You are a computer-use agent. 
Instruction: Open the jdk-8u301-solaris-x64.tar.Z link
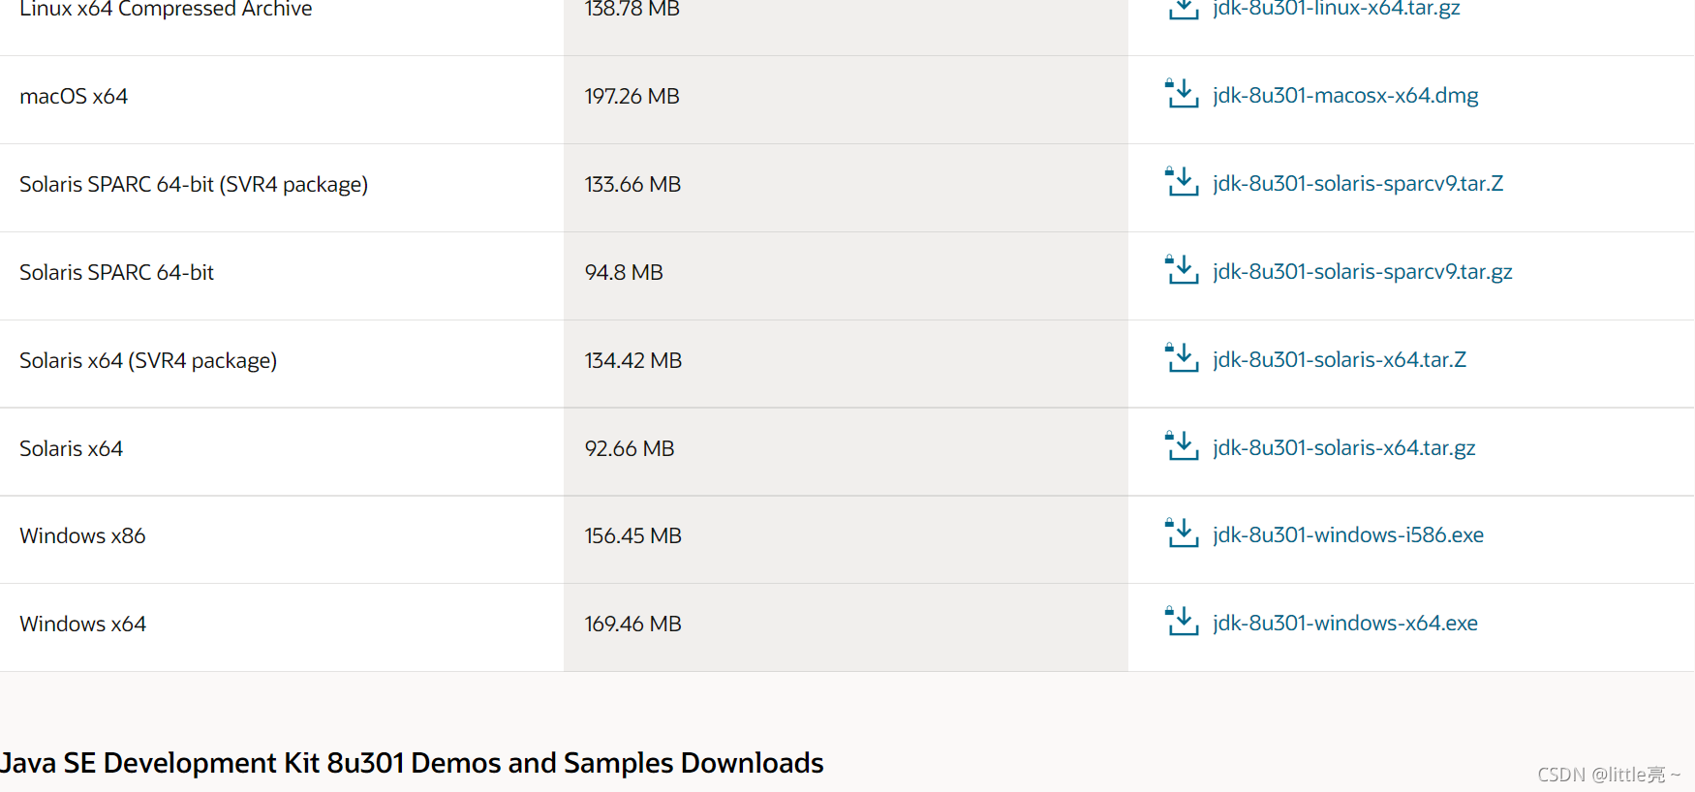(1340, 359)
